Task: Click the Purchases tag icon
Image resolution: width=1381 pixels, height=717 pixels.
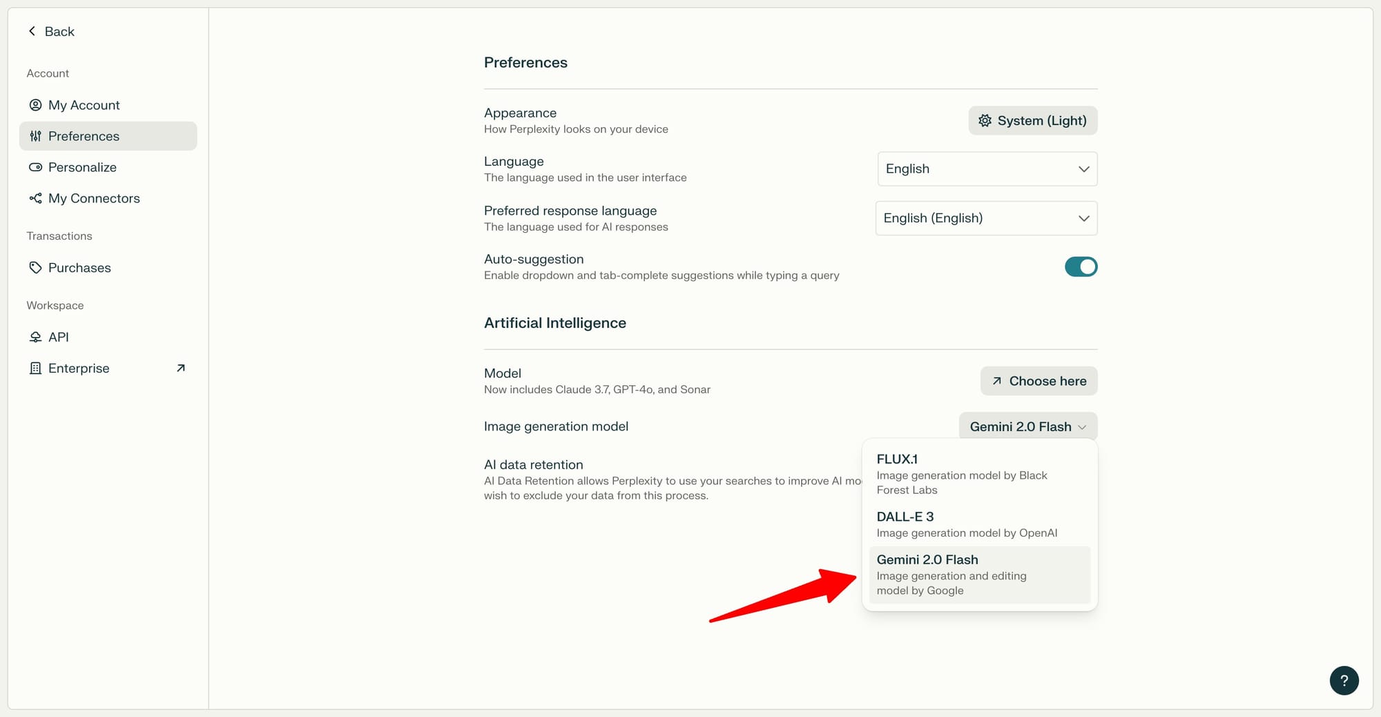Action: point(35,267)
